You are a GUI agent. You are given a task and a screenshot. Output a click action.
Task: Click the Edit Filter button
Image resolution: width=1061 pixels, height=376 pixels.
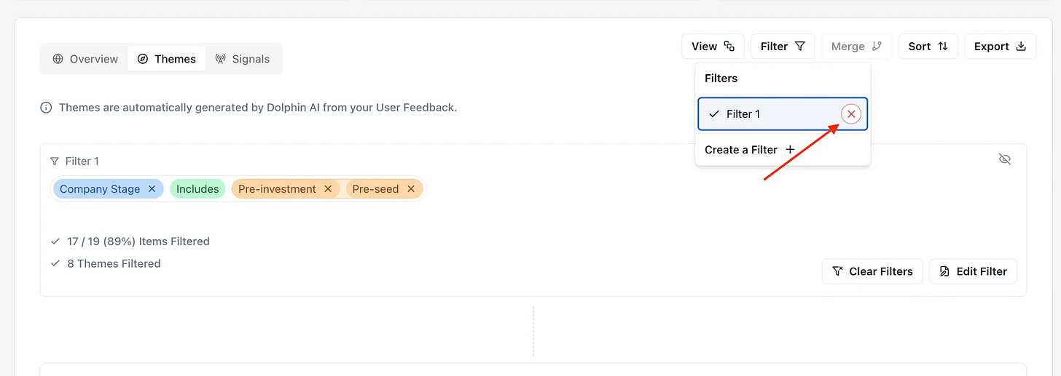pyautogui.click(x=973, y=271)
